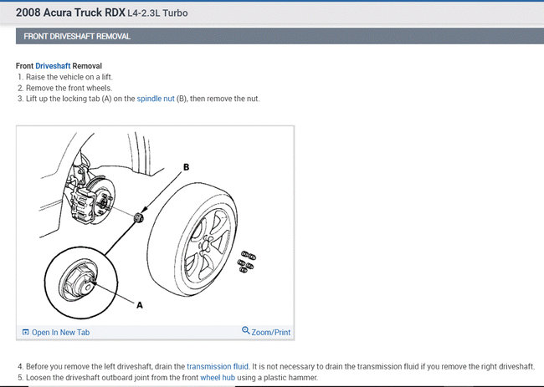This screenshot has width=544, height=387.
Task: Click step 5 text 'using a plastic hammer.'
Action: point(277,377)
